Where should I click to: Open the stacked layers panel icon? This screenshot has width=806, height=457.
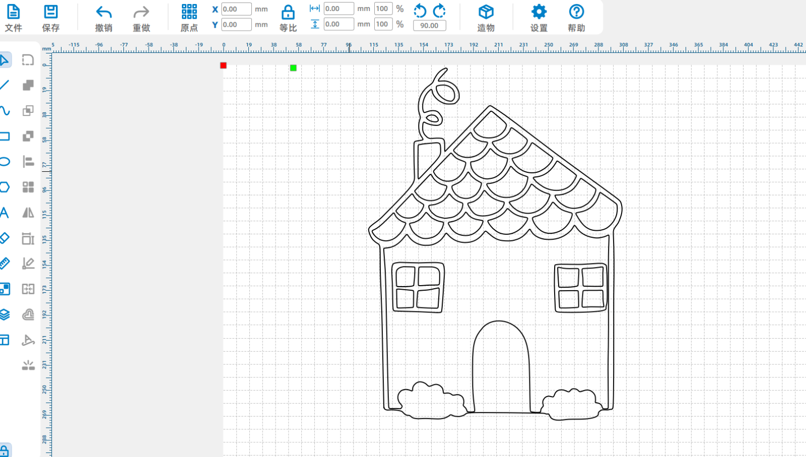(x=5, y=314)
